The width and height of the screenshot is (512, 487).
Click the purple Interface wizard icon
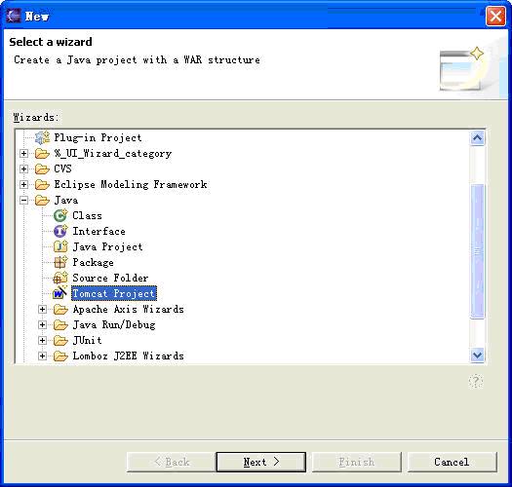pos(60,231)
